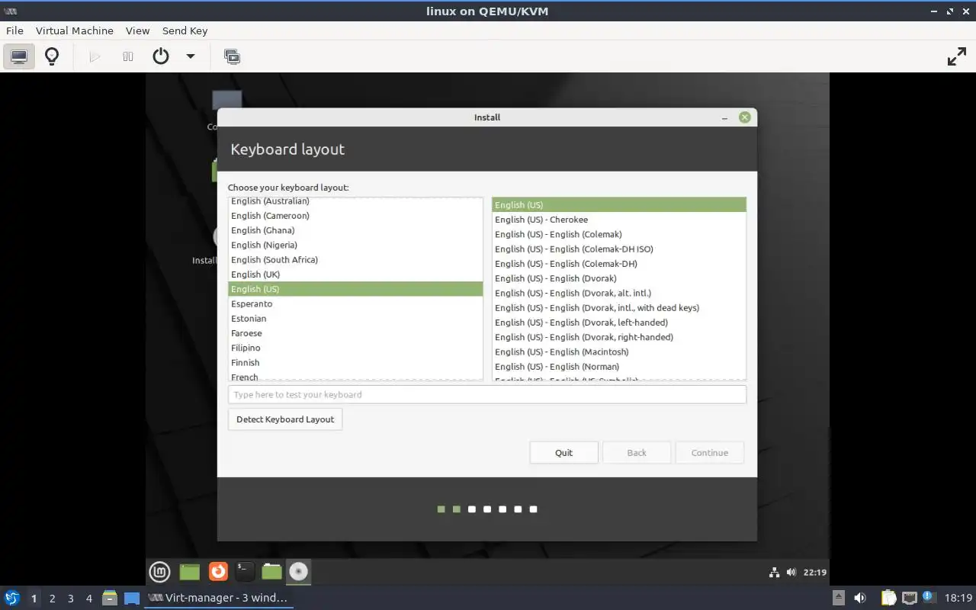The image size is (976, 610).
Task: Select English (Colemak) variant
Action: coord(619,234)
